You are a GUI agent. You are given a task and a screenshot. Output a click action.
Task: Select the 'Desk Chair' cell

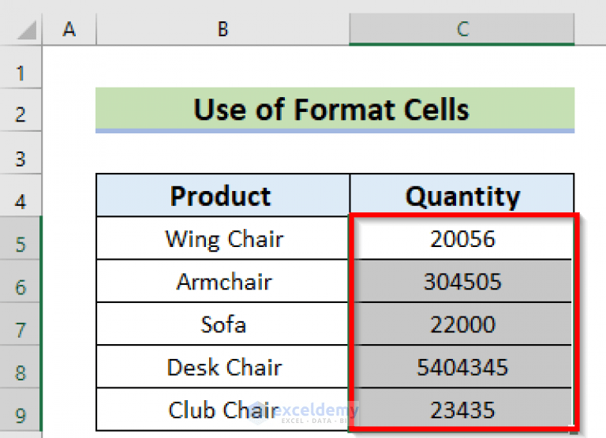tap(223, 366)
